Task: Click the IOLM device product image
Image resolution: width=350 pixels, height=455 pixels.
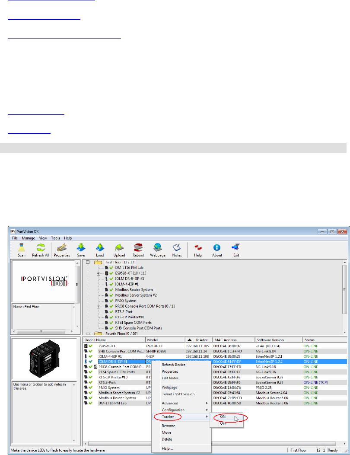Action: (45, 359)
